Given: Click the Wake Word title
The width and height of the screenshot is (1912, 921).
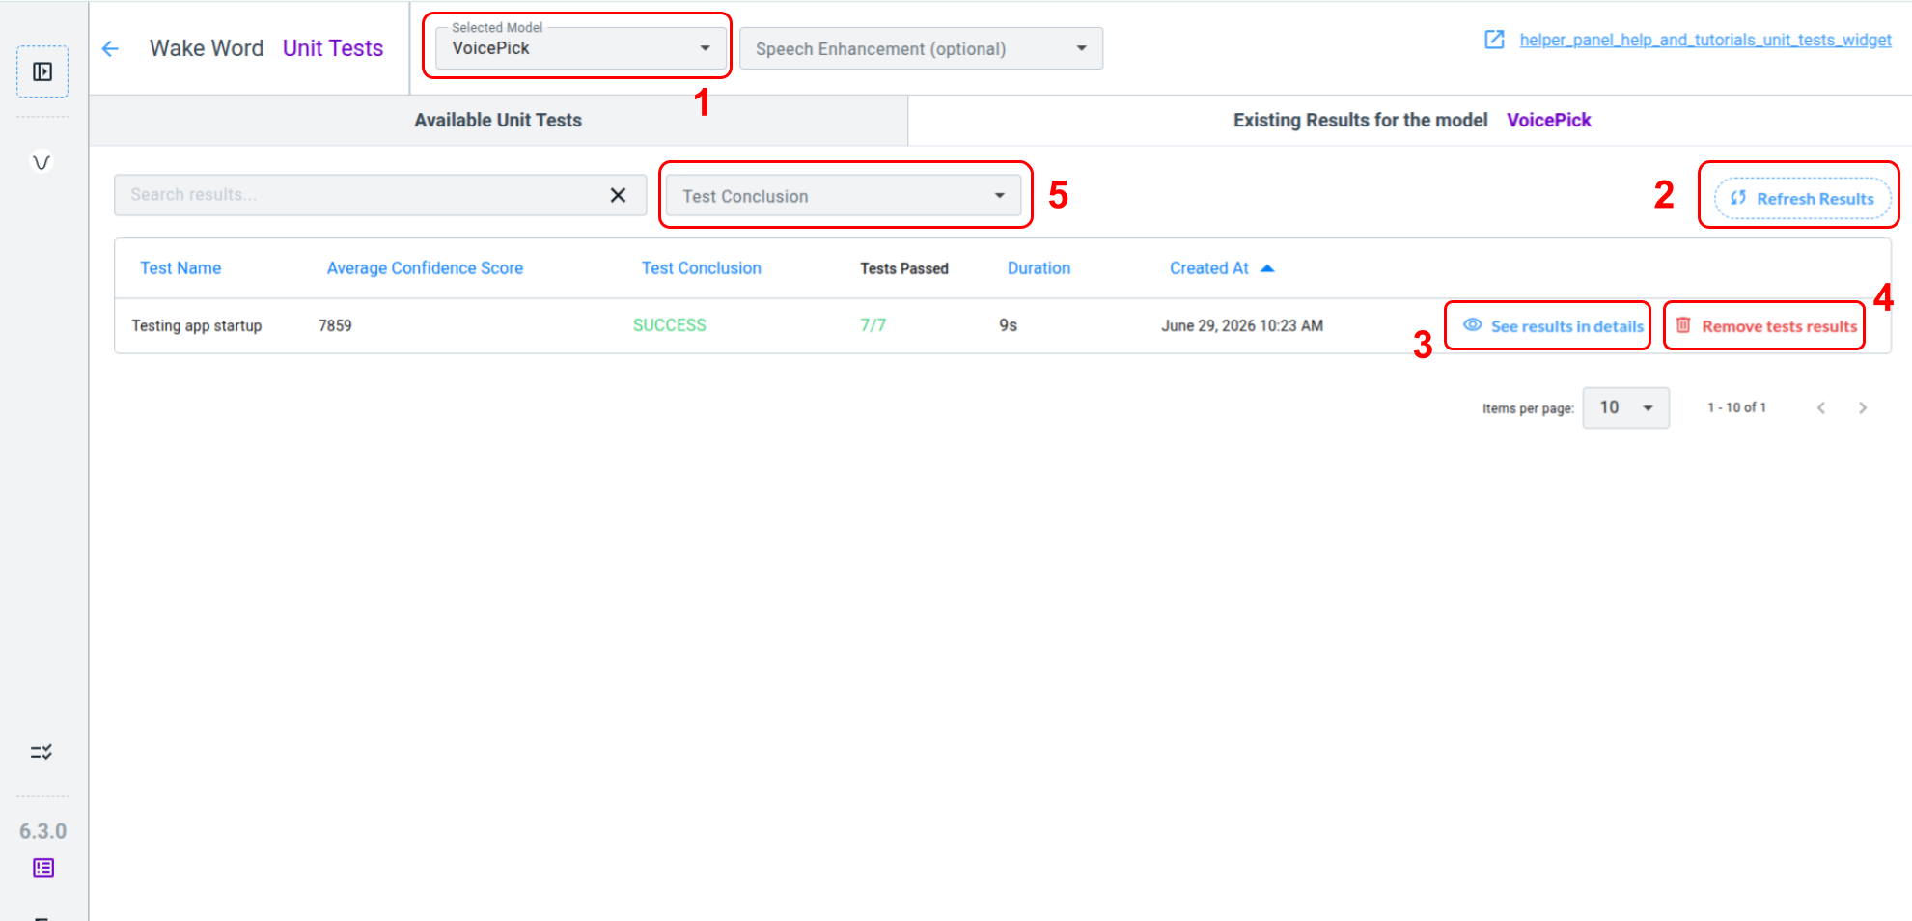Looking at the screenshot, I should [x=207, y=48].
